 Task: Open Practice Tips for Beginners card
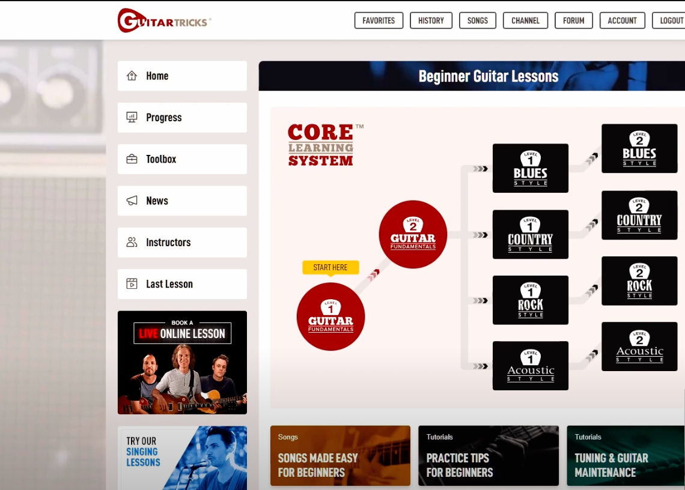(489, 456)
